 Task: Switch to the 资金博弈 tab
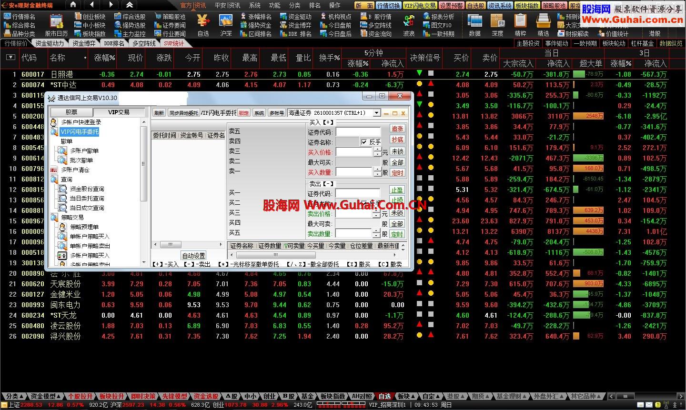84,43
